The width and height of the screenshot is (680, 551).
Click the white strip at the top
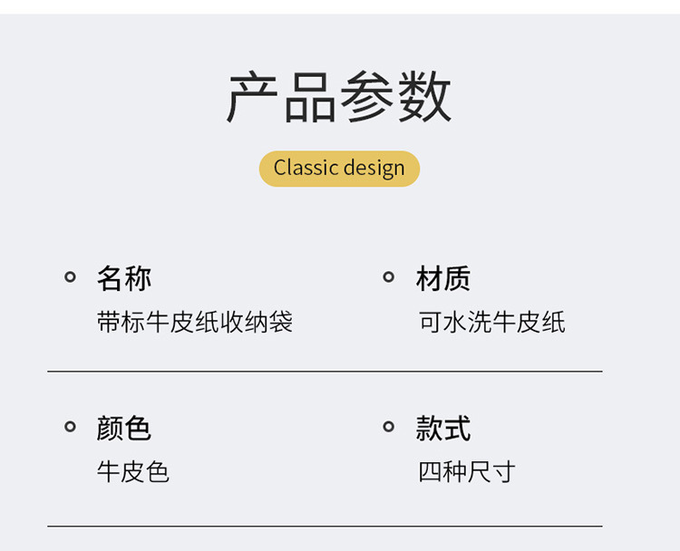pos(340,6)
